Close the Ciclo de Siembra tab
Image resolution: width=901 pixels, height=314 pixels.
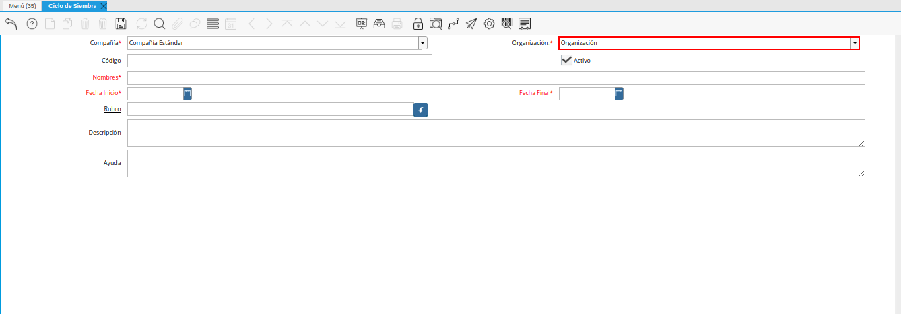coord(103,5)
